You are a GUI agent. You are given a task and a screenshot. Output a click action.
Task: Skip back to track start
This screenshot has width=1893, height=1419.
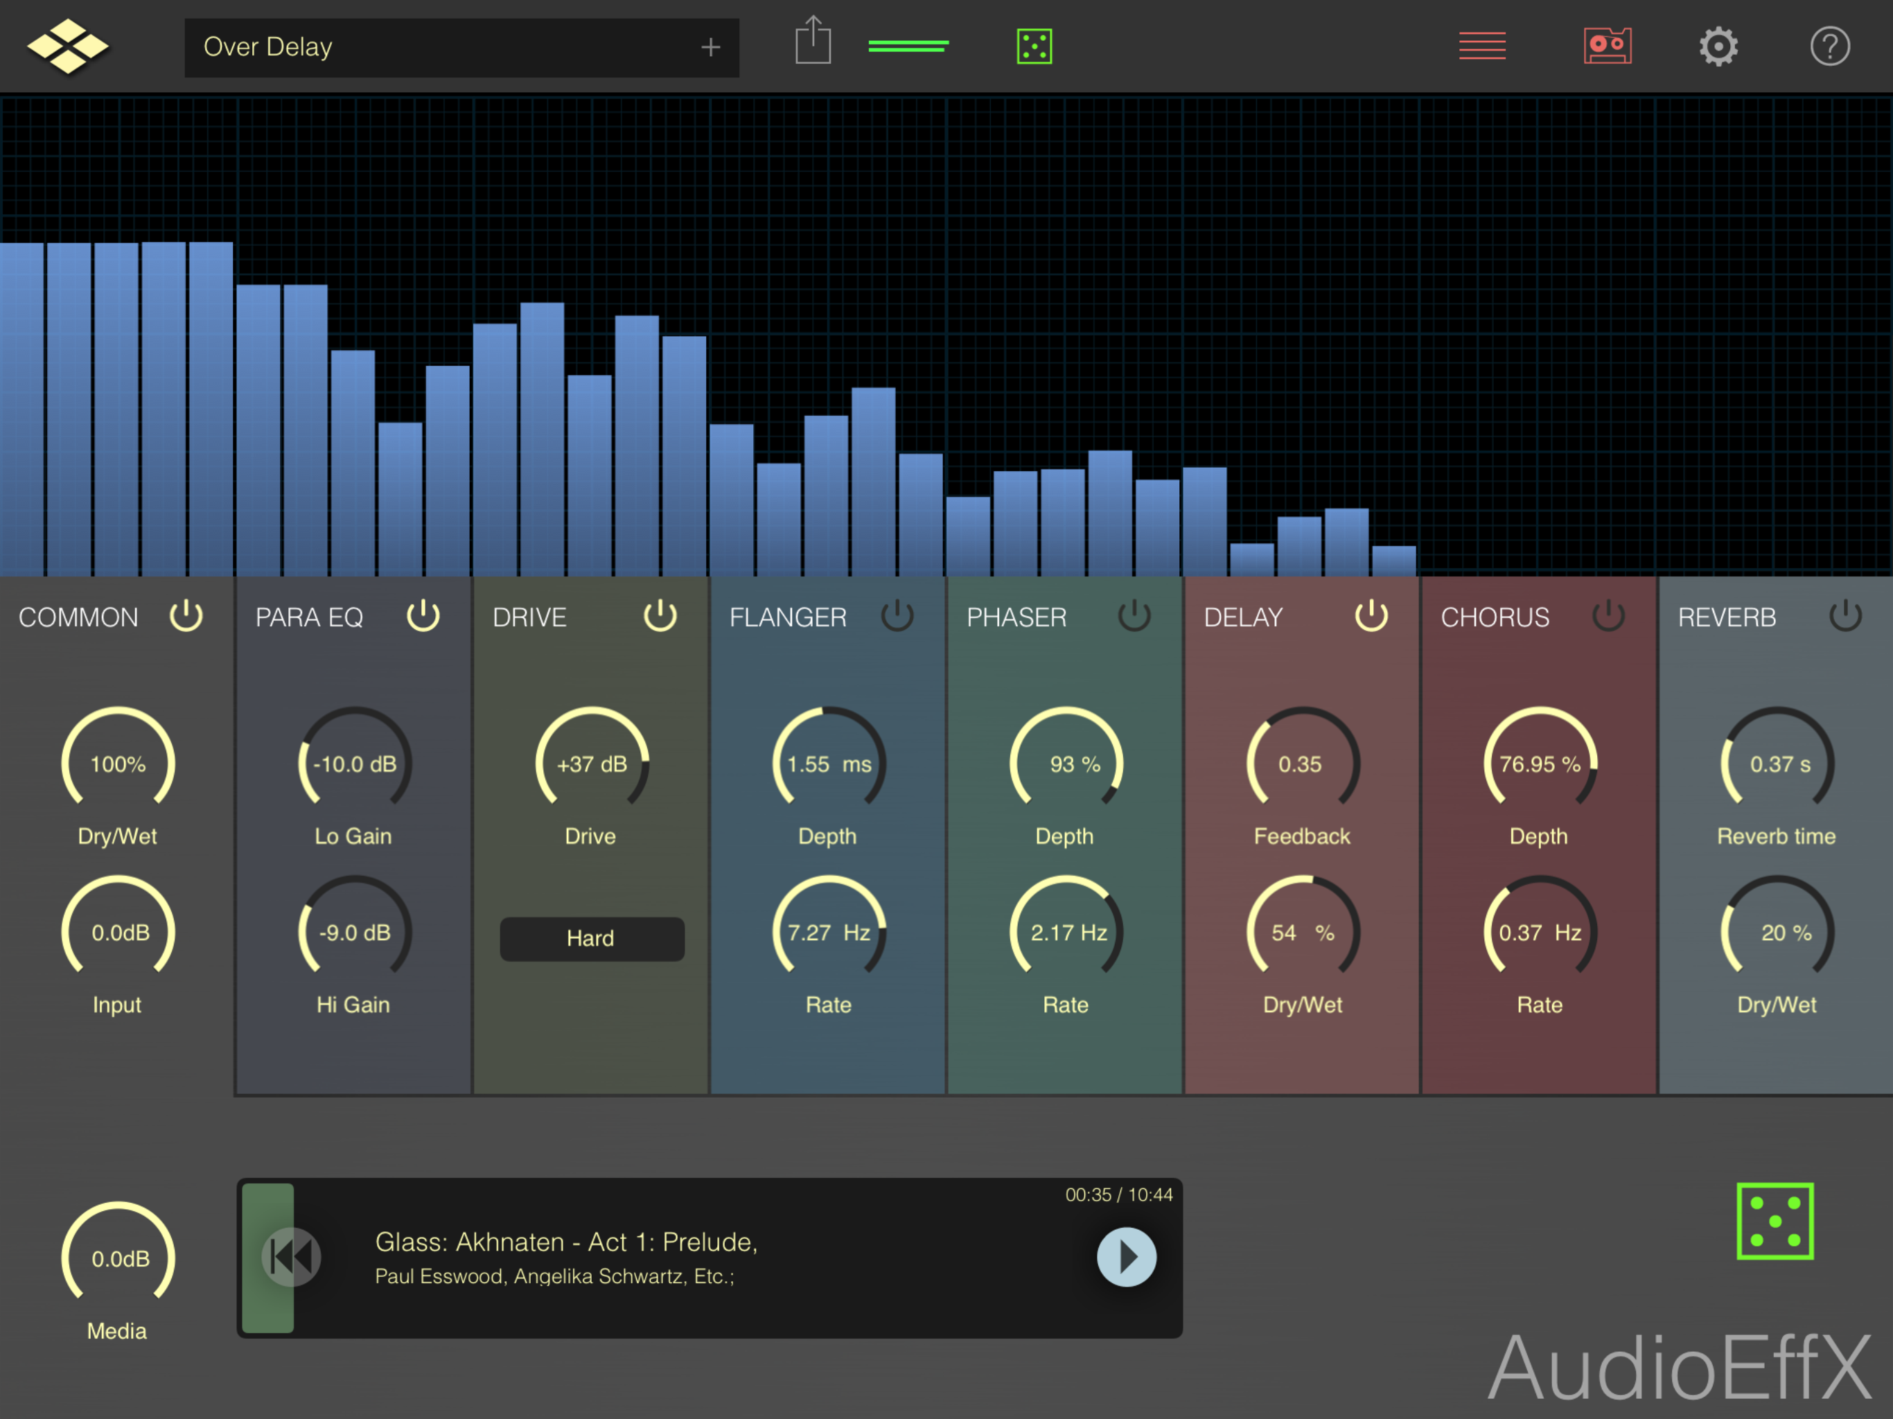292,1256
